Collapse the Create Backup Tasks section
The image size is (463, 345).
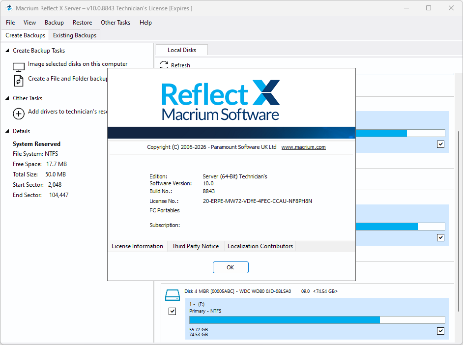(7, 51)
